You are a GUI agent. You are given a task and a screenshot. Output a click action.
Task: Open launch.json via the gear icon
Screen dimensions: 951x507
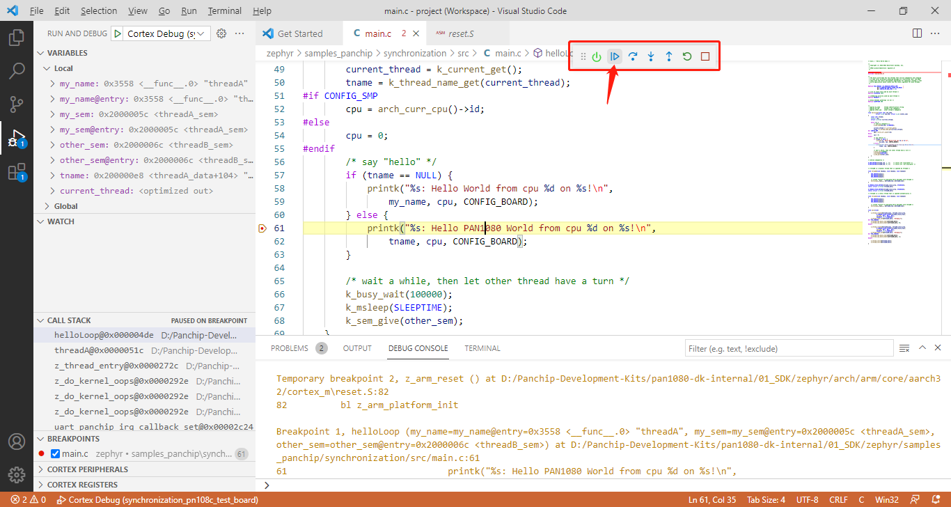coord(221,33)
